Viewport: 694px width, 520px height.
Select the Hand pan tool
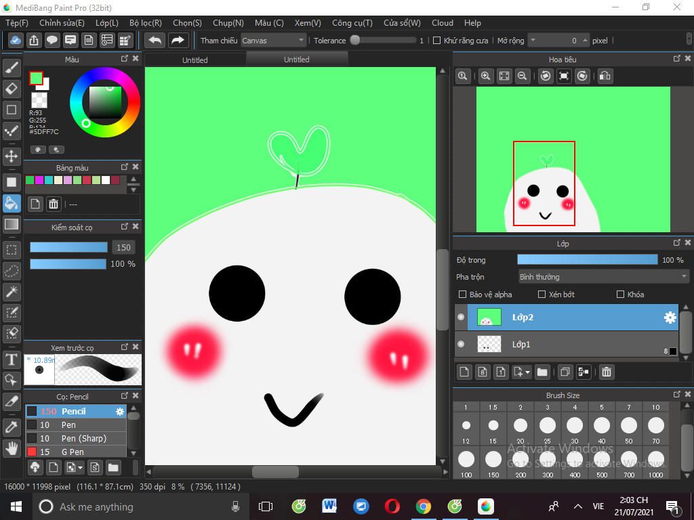(12, 448)
